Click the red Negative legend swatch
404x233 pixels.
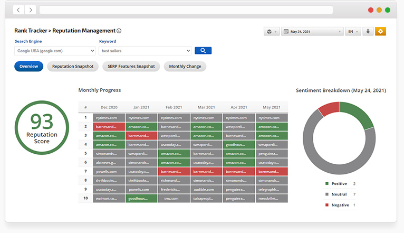[327, 205]
